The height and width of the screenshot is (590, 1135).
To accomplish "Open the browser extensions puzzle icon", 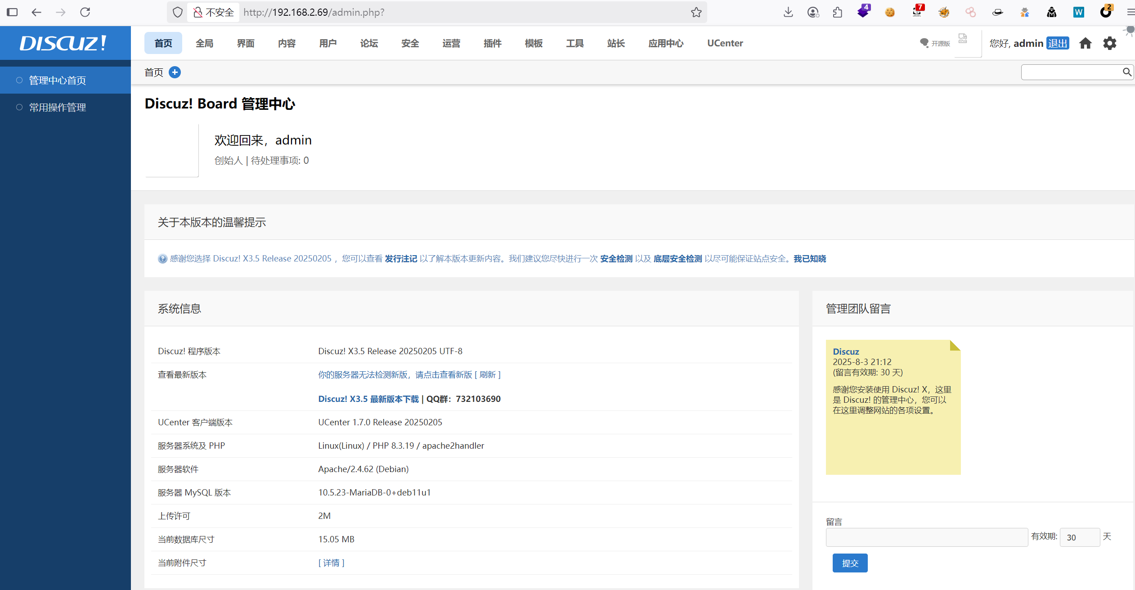I will (837, 13).
